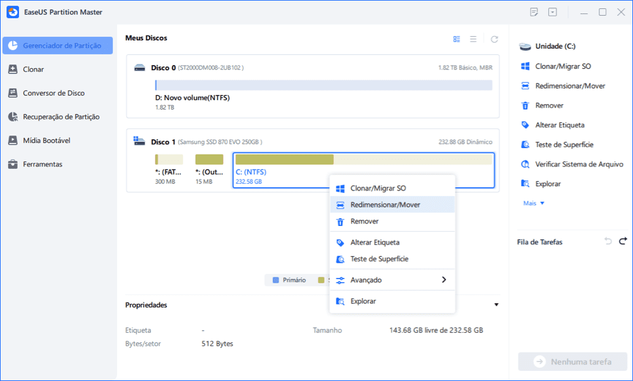Click the tag icon beside context Alterar Etiqueta
This screenshot has width=633, height=381.
(x=341, y=242)
